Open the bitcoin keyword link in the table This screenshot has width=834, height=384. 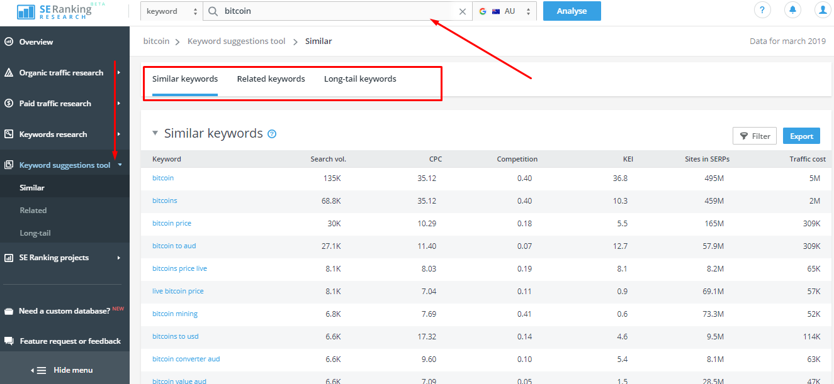click(x=163, y=178)
